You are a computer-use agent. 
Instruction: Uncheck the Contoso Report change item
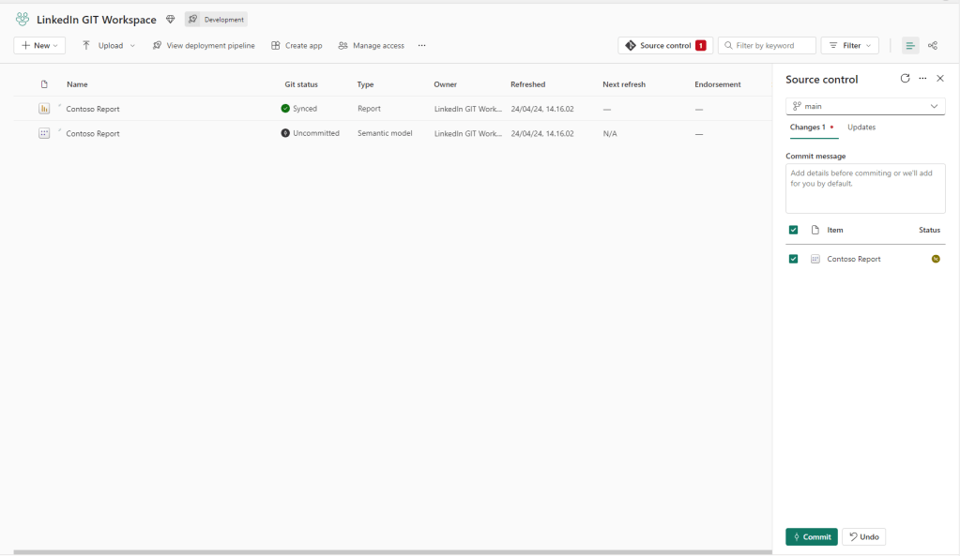794,258
